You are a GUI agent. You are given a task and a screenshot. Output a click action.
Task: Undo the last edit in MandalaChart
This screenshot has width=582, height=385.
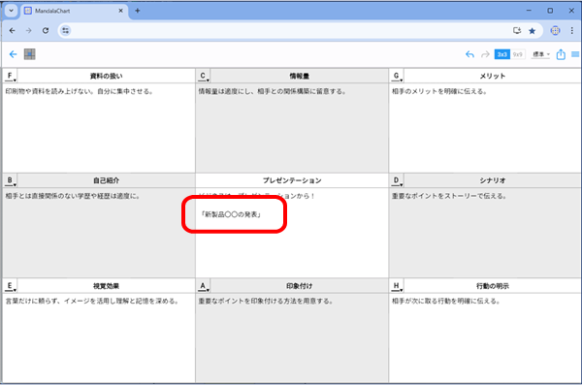click(469, 54)
